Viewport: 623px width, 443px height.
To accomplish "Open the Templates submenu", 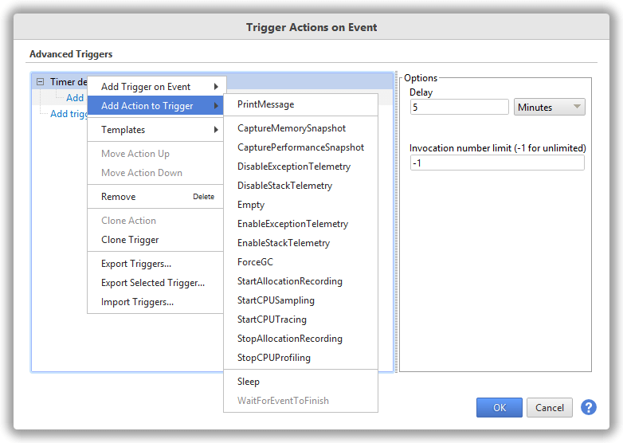I will (155, 130).
